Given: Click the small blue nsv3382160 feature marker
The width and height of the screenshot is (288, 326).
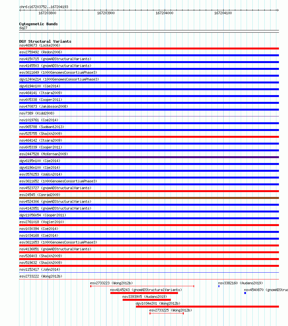Looking at the screenshot, I should tap(219, 286).
